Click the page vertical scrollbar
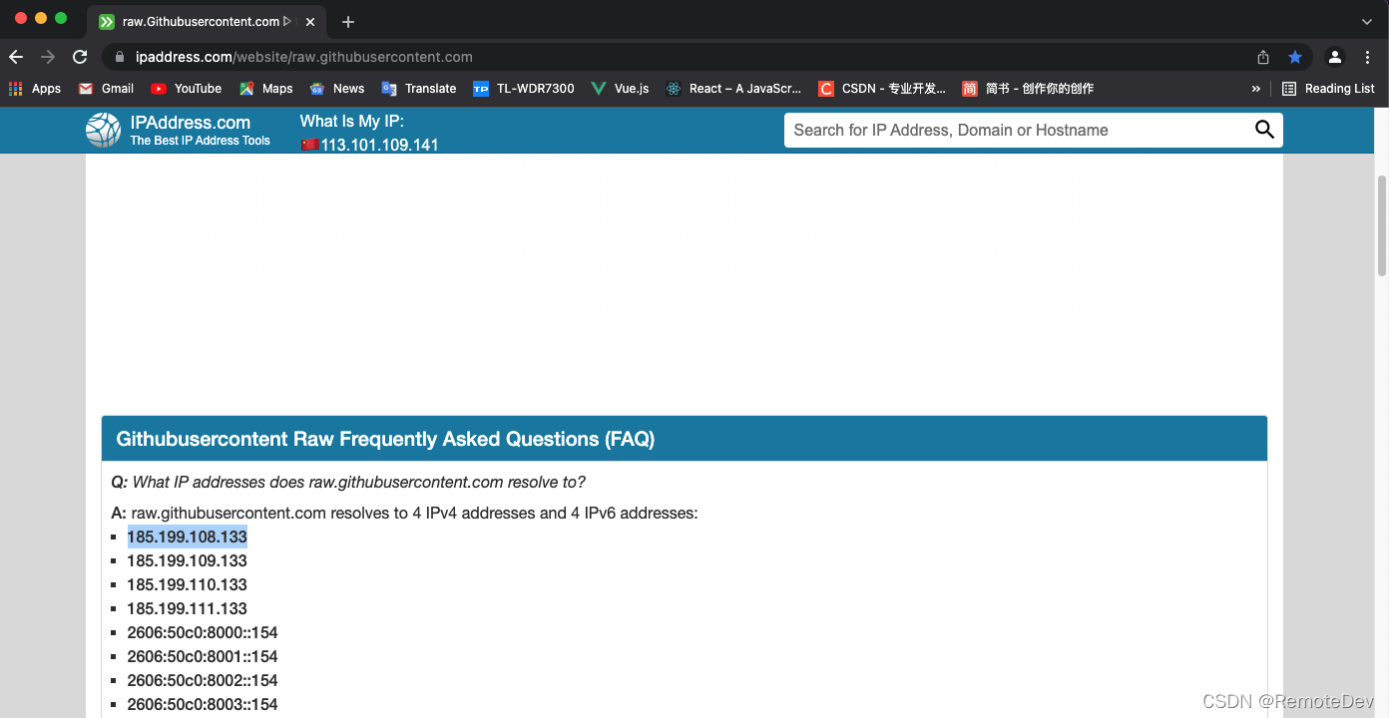 (x=1382, y=225)
